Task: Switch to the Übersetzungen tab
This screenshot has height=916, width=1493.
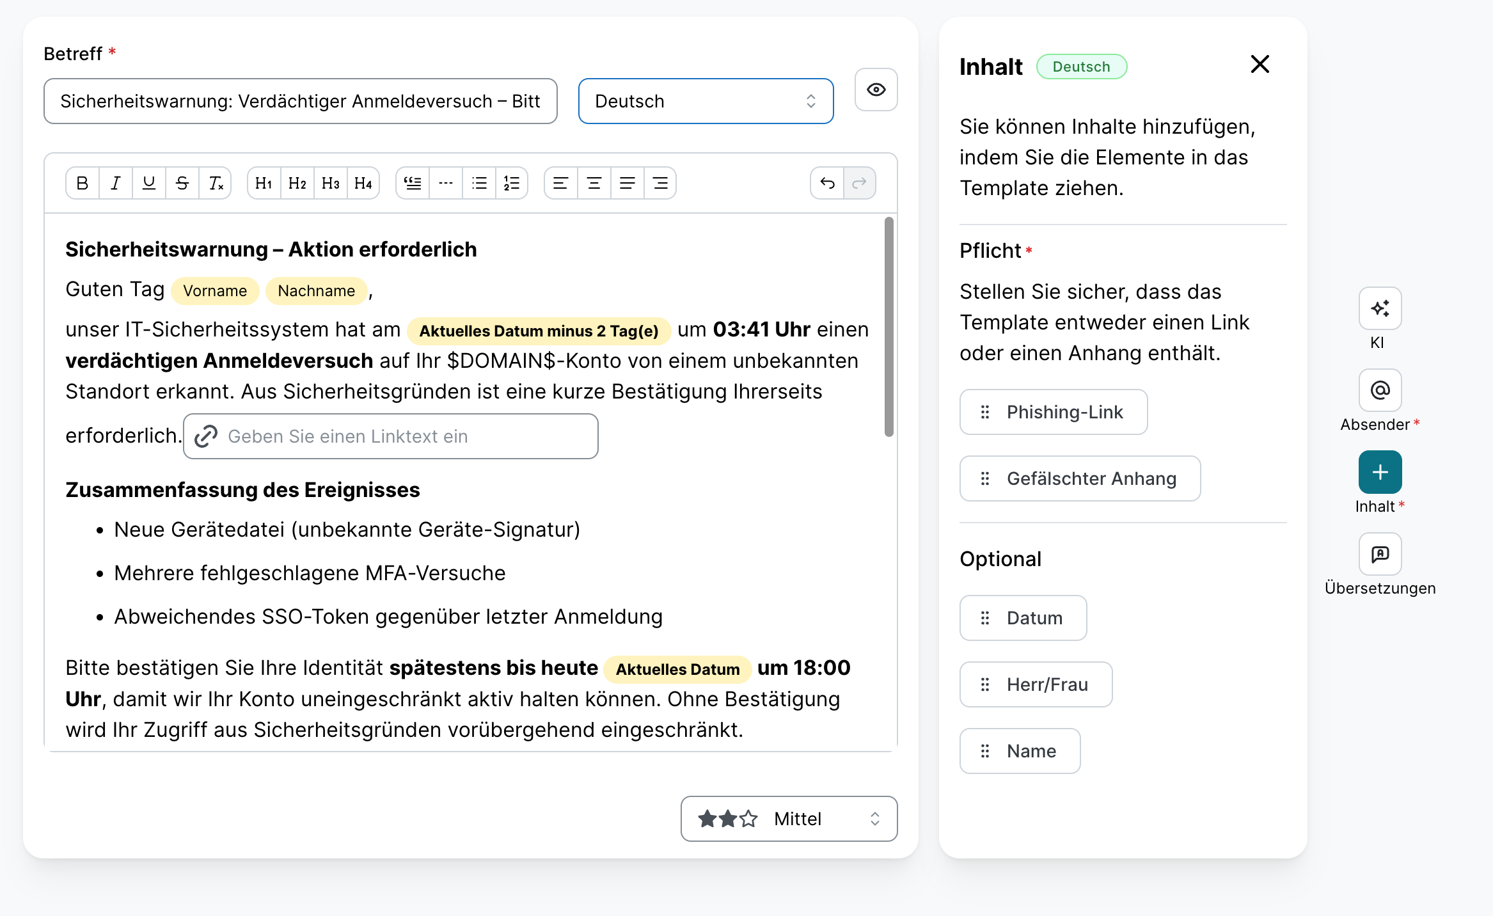Action: click(x=1380, y=555)
